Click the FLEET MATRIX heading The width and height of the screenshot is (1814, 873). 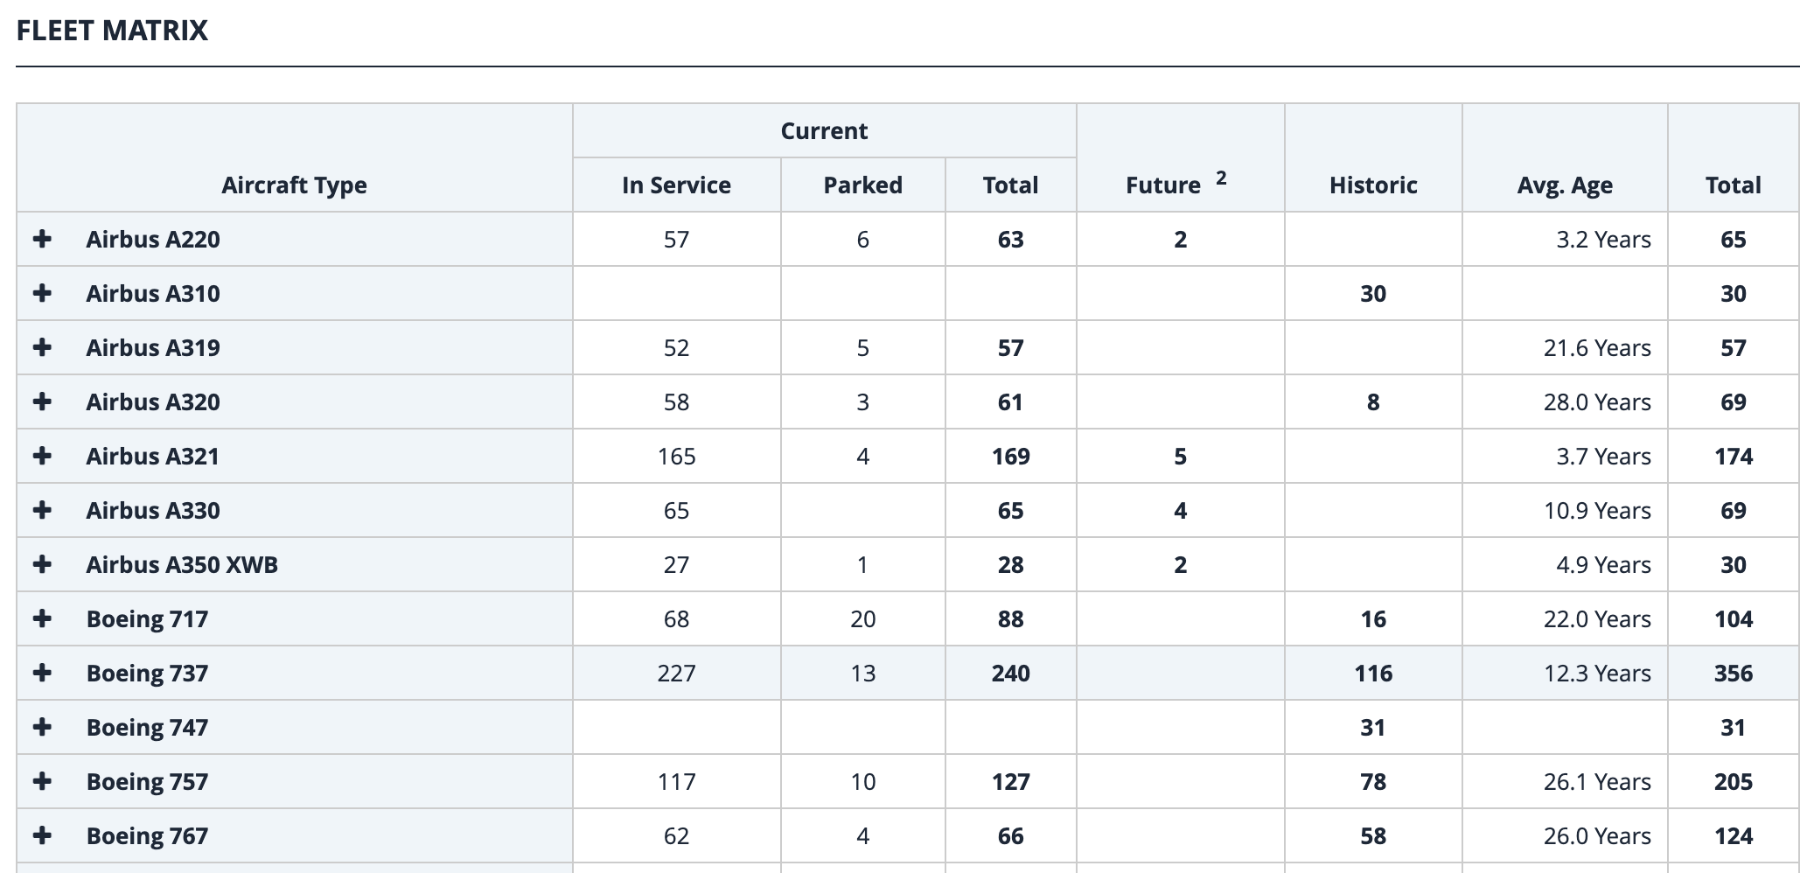click(x=112, y=31)
